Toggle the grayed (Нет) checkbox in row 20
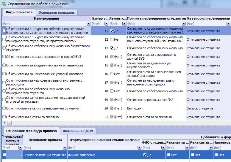Image resolution: width=231 pixels, height=162 pixels. pos(112,108)
